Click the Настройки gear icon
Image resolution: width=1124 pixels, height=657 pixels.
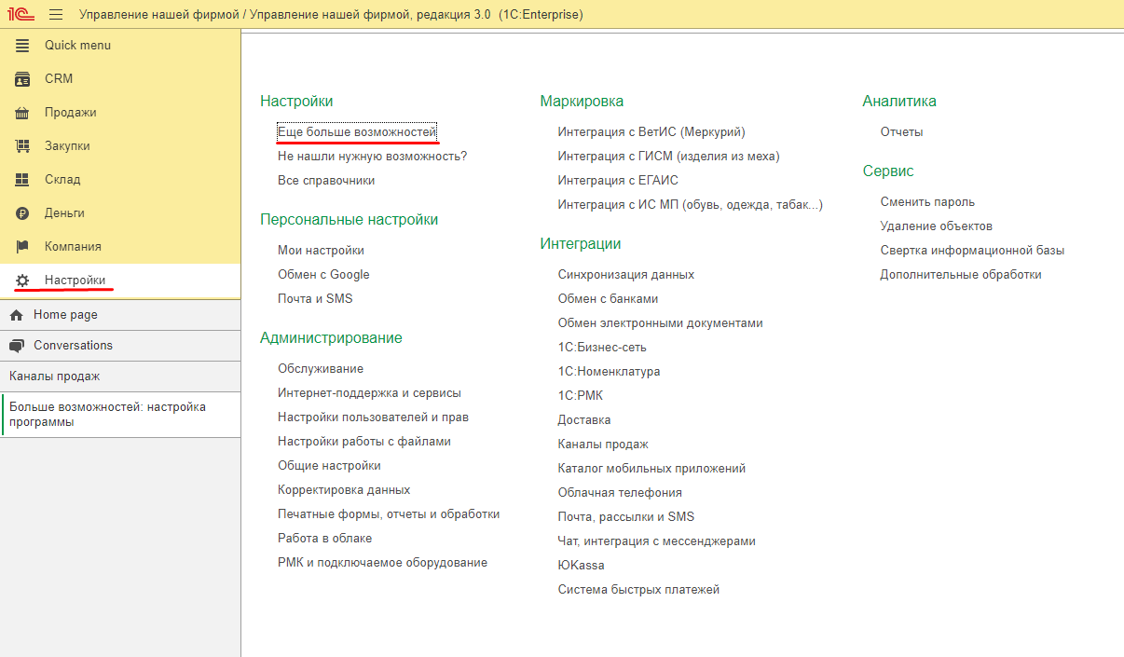[x=22, y=281]
